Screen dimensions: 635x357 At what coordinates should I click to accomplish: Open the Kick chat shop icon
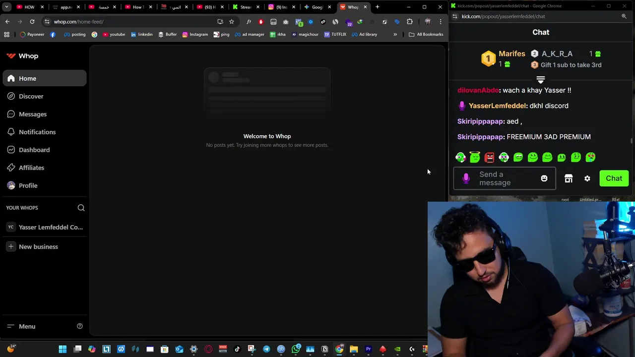point(569,178)
